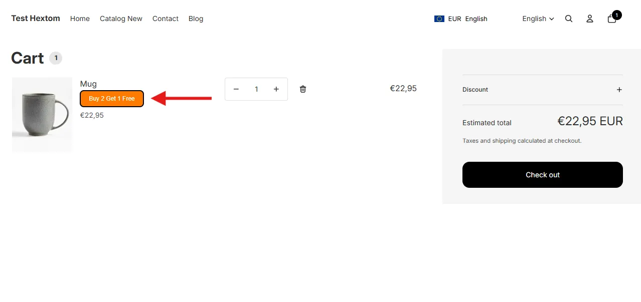This screenshot has width=641, height=302.
Task: Click the Mug product thumbnail image
Action: pos(42,115)
